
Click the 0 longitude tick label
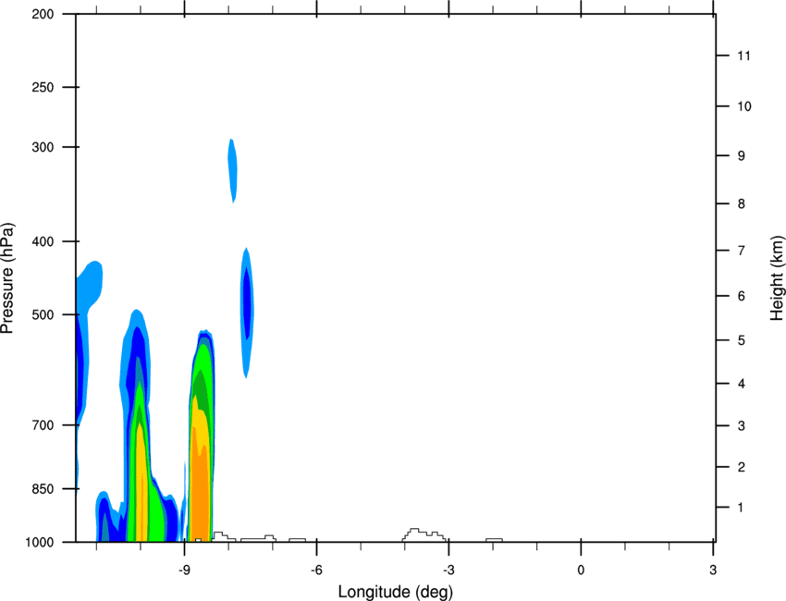(x=581, y=570)
